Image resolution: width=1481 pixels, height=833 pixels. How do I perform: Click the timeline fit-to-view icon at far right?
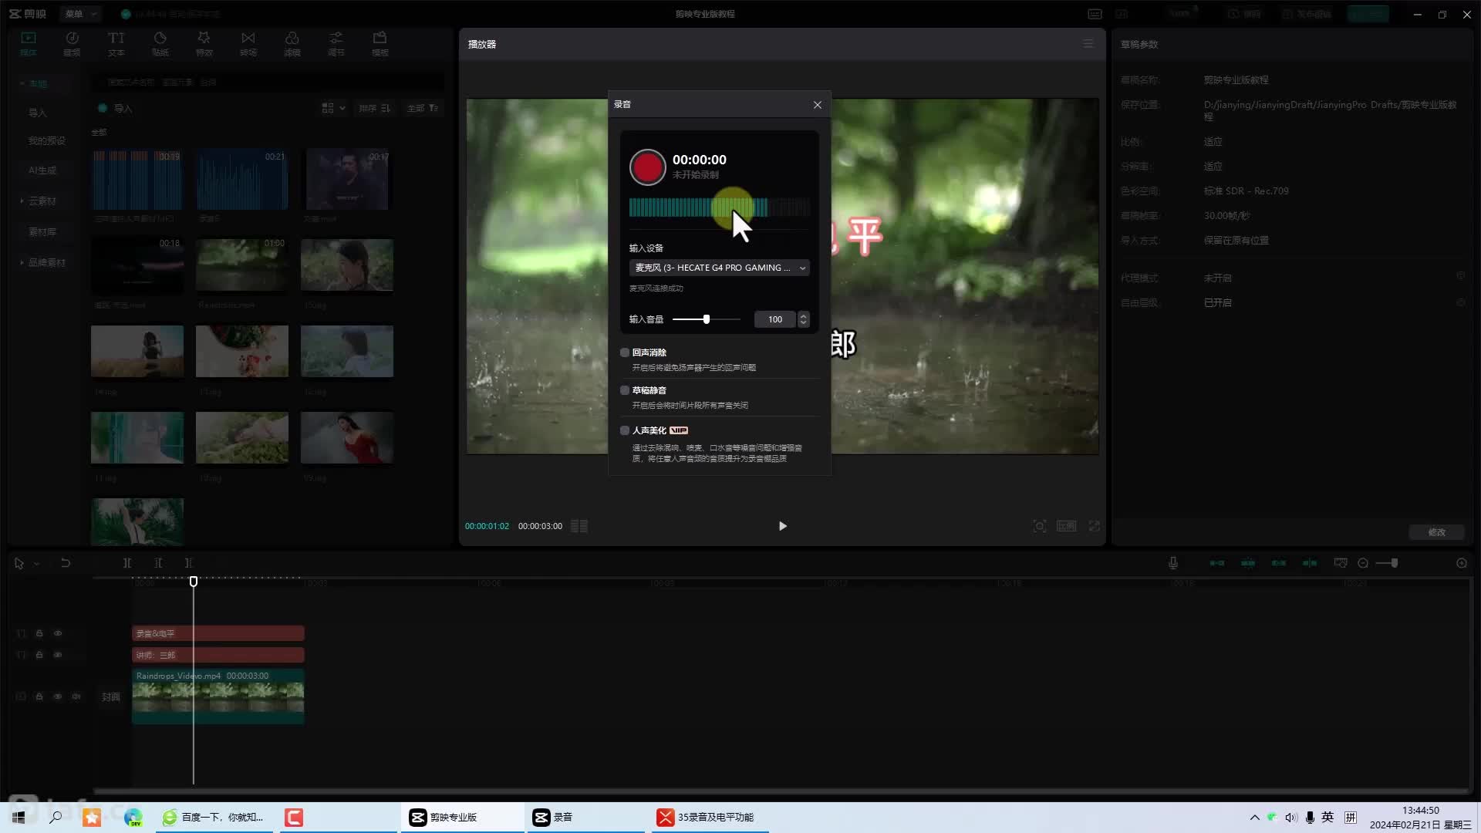[x=1462, y=563]
